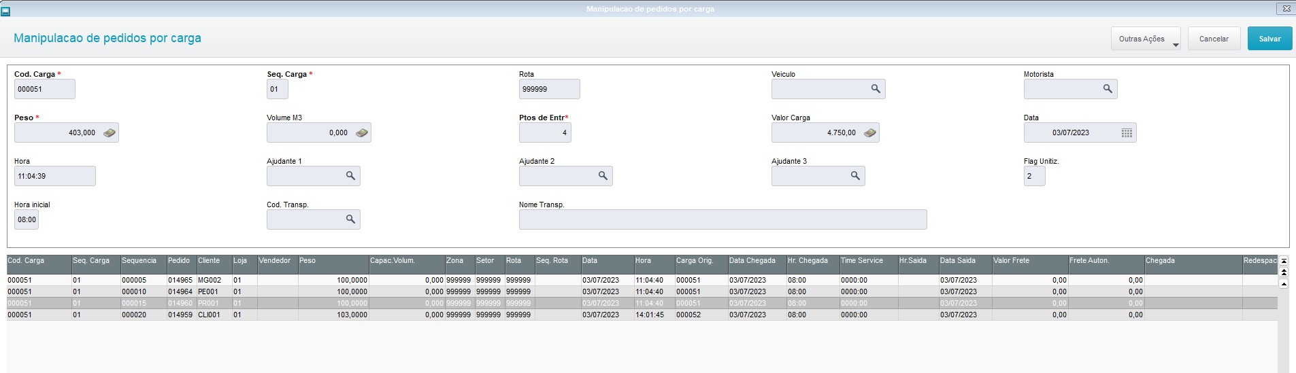Click the Rota field with 999999
This screenshot has height=373, width=1296.
click(x=550, y=89)
